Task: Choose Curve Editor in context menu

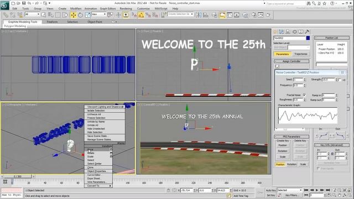Action: click(x=98, y=175)
